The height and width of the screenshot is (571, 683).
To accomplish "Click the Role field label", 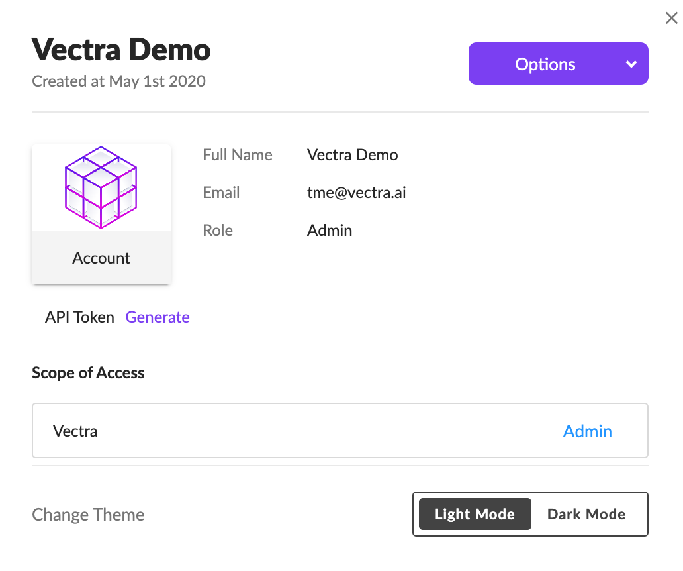I will [218, 231].
